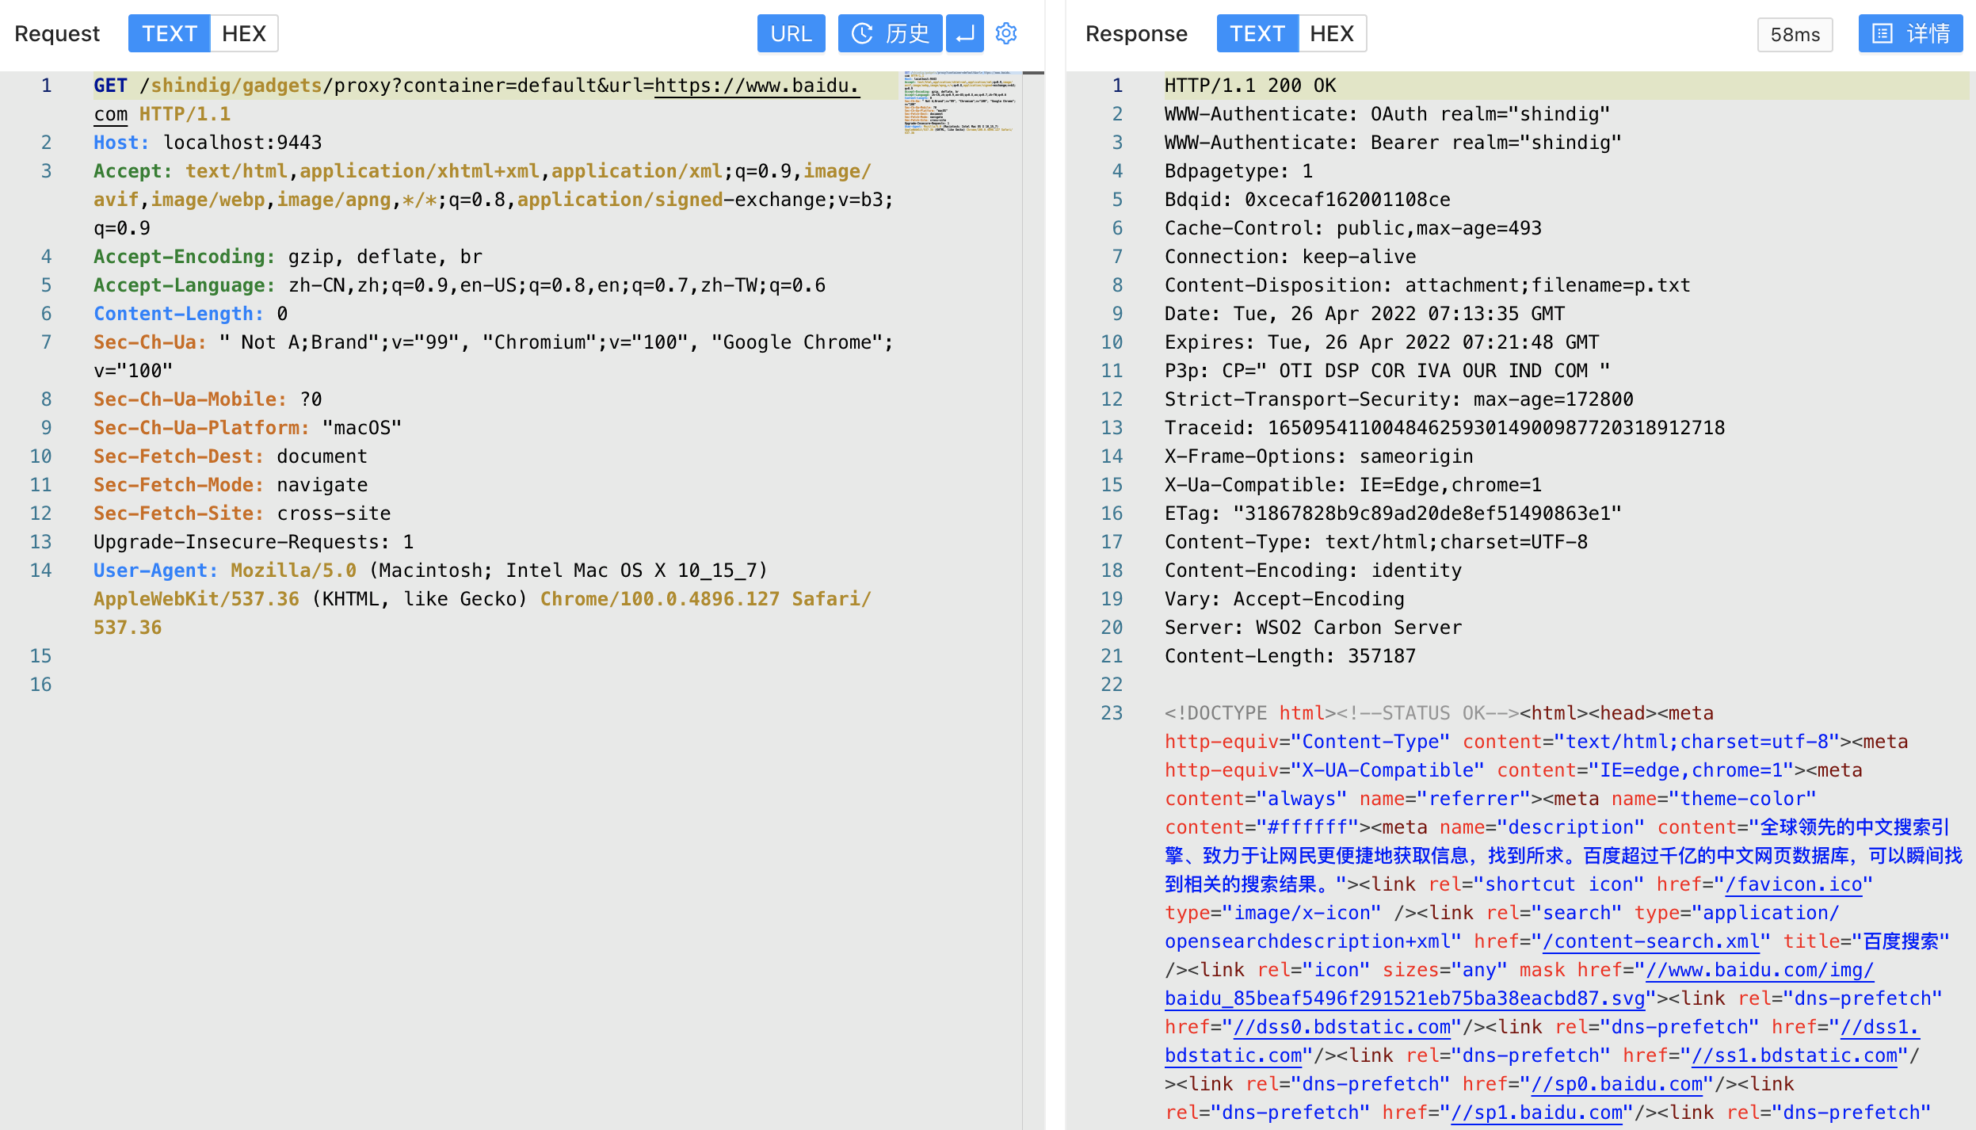
Task: Switch Response view to HEX
Action: coord(1331,33)
